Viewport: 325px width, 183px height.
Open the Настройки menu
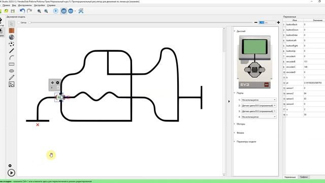40,5
